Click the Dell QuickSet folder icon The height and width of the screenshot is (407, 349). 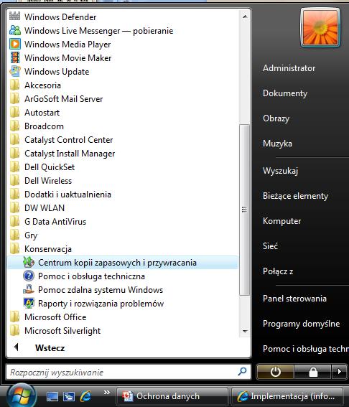14,167
